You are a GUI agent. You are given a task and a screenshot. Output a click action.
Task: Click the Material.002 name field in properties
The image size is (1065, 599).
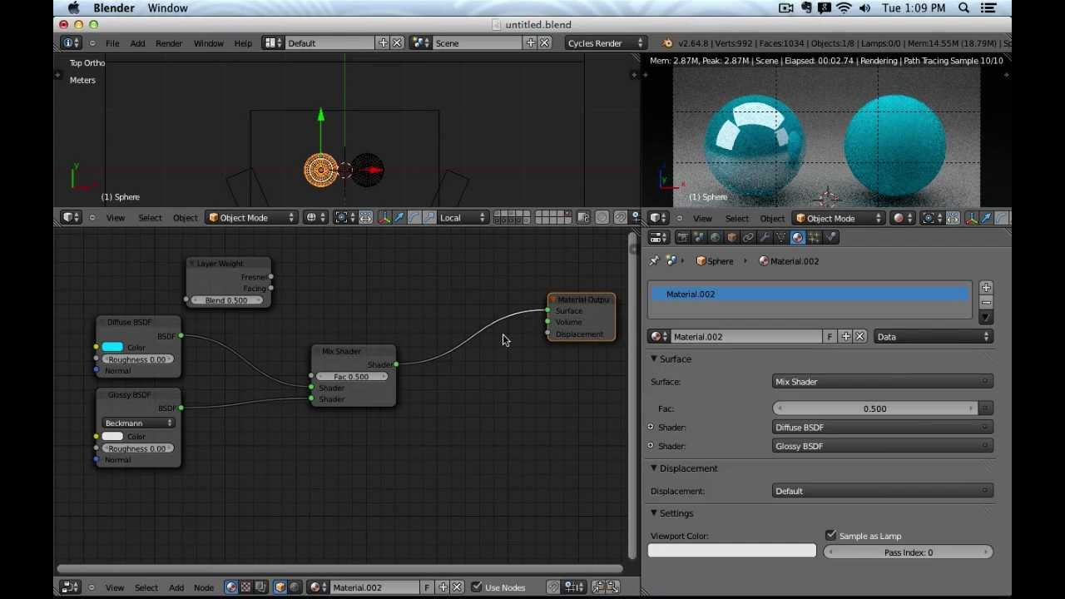click(x=746, y=337)
